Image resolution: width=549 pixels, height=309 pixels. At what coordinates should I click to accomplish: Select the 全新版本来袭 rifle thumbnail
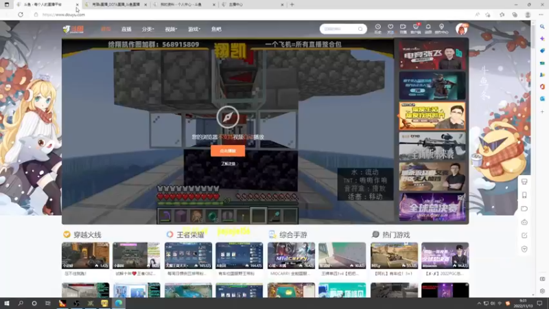(432, 146)
